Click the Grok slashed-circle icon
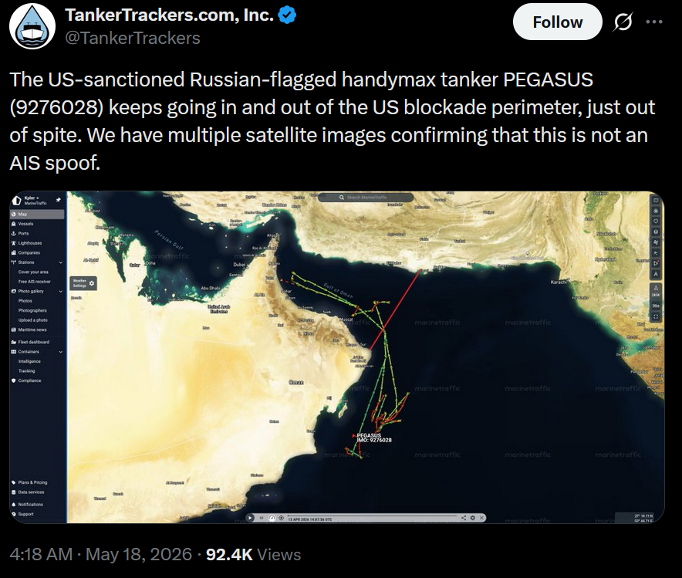Screen dimensions: 682x578 coord(623,22)
